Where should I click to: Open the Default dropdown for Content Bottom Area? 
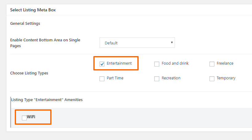click(137, 43)
